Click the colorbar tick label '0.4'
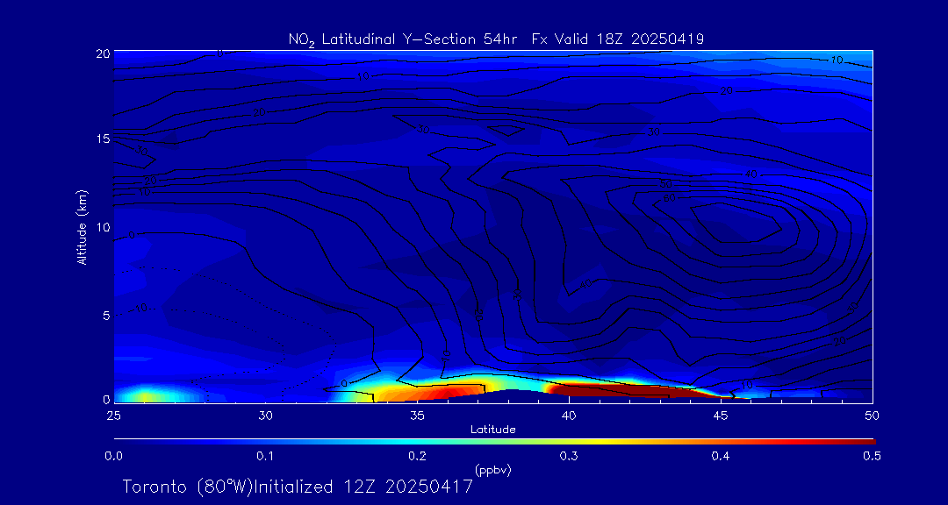 pos(720,457)
